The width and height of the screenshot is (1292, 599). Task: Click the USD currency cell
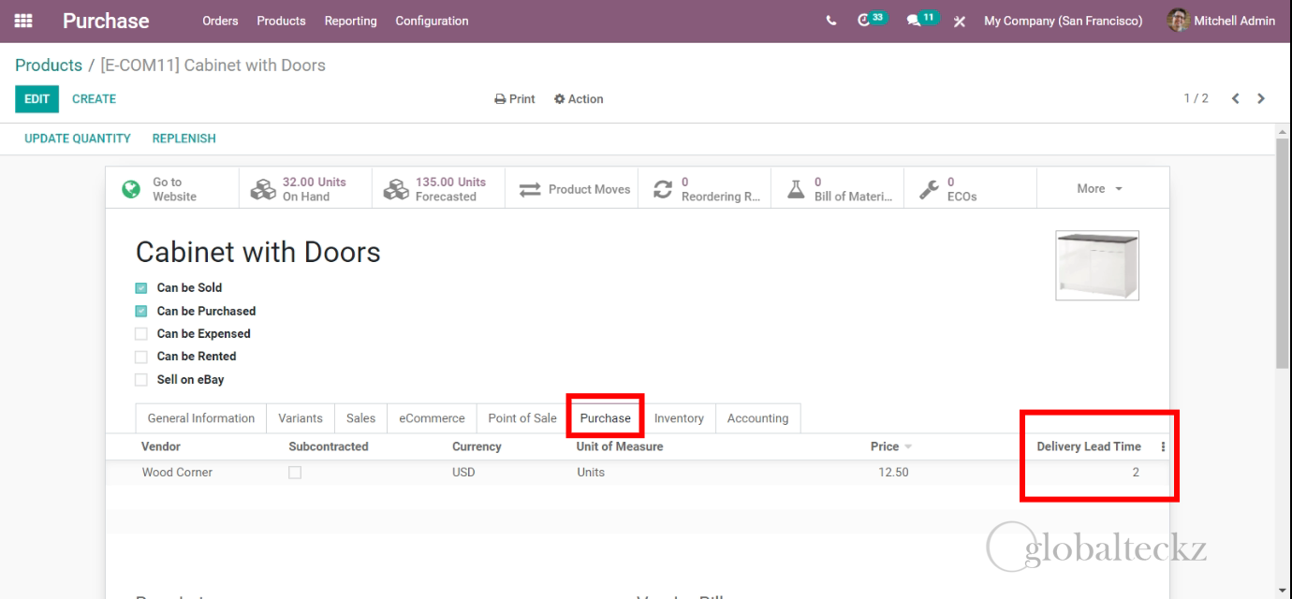tap(463, 473)
